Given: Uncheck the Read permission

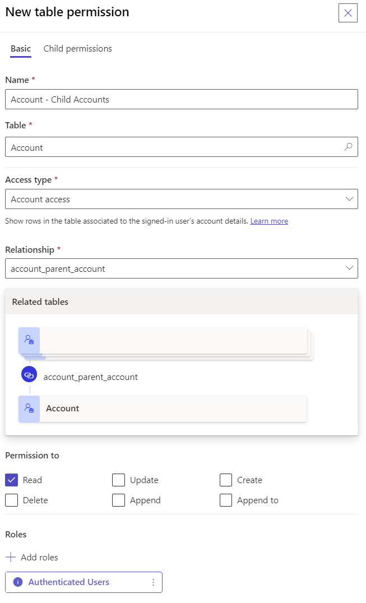Looking at the screenshot, I should pyautogui.click(x=10, y=480).
